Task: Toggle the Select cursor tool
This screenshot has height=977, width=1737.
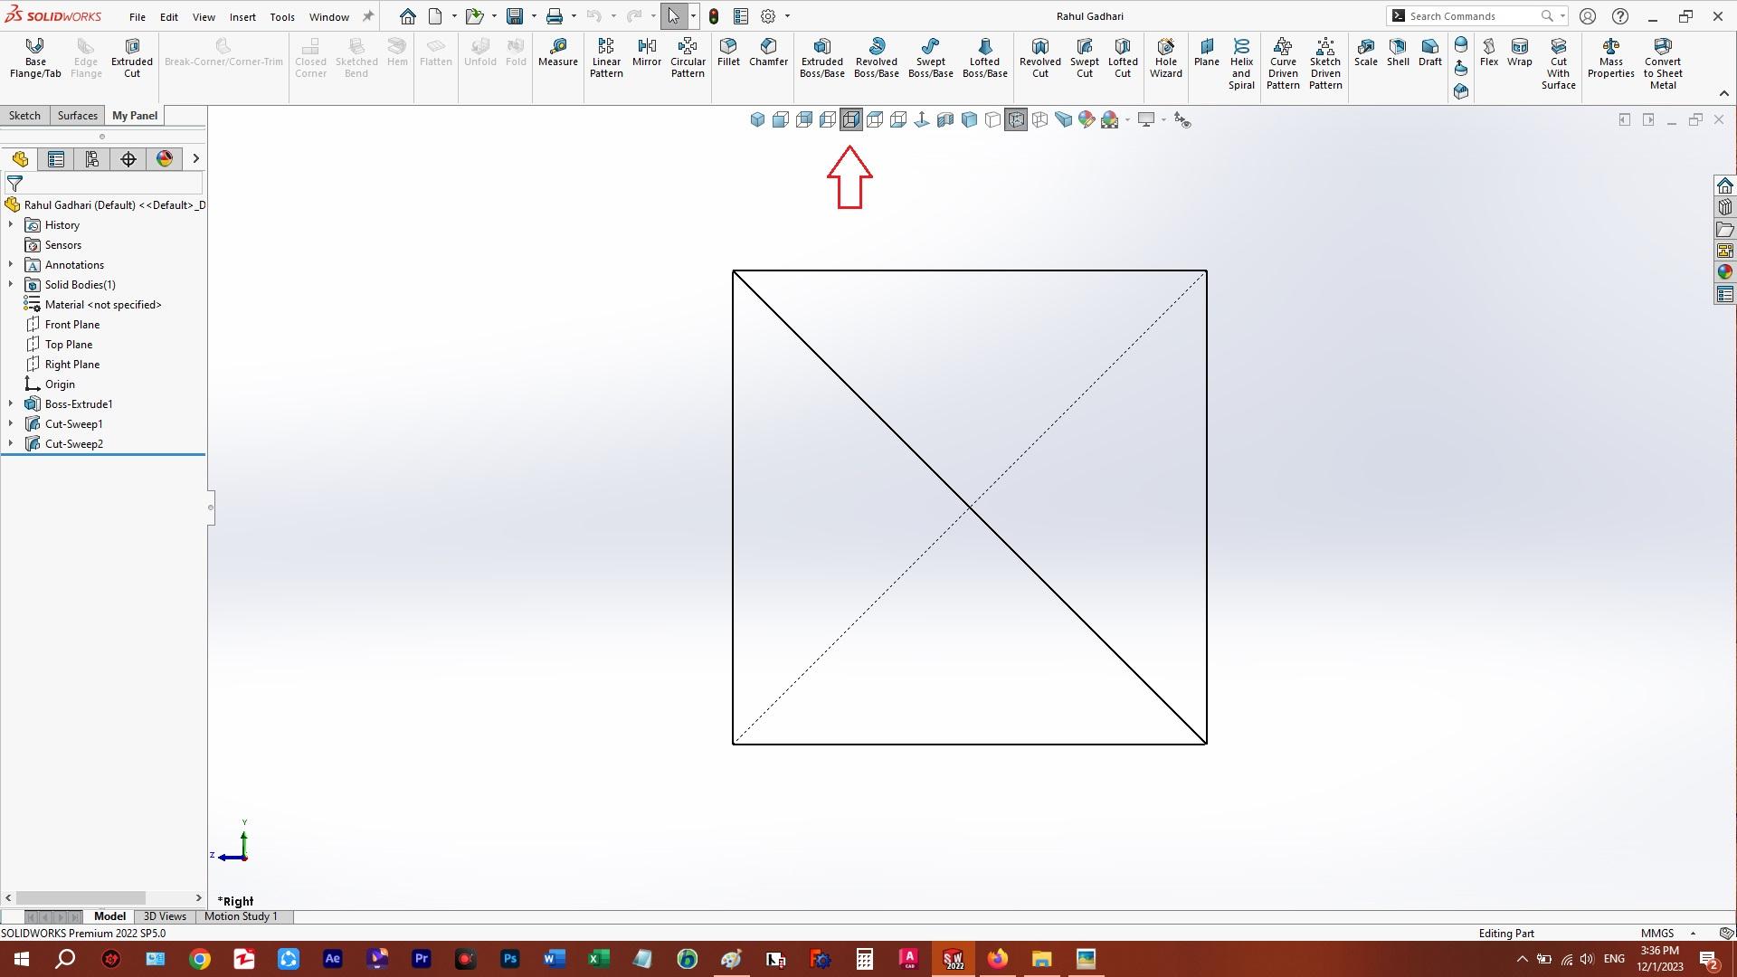Action: coord(673,16)
